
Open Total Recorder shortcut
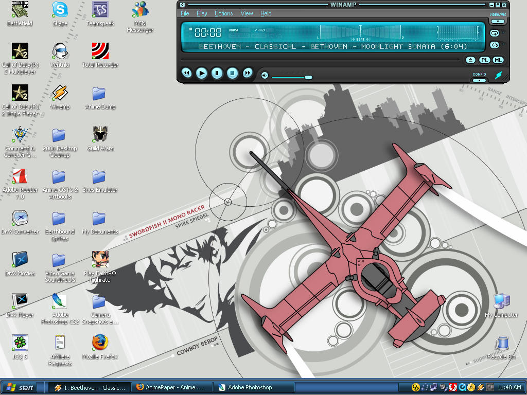pyautogui.click(x=100, y=55)
